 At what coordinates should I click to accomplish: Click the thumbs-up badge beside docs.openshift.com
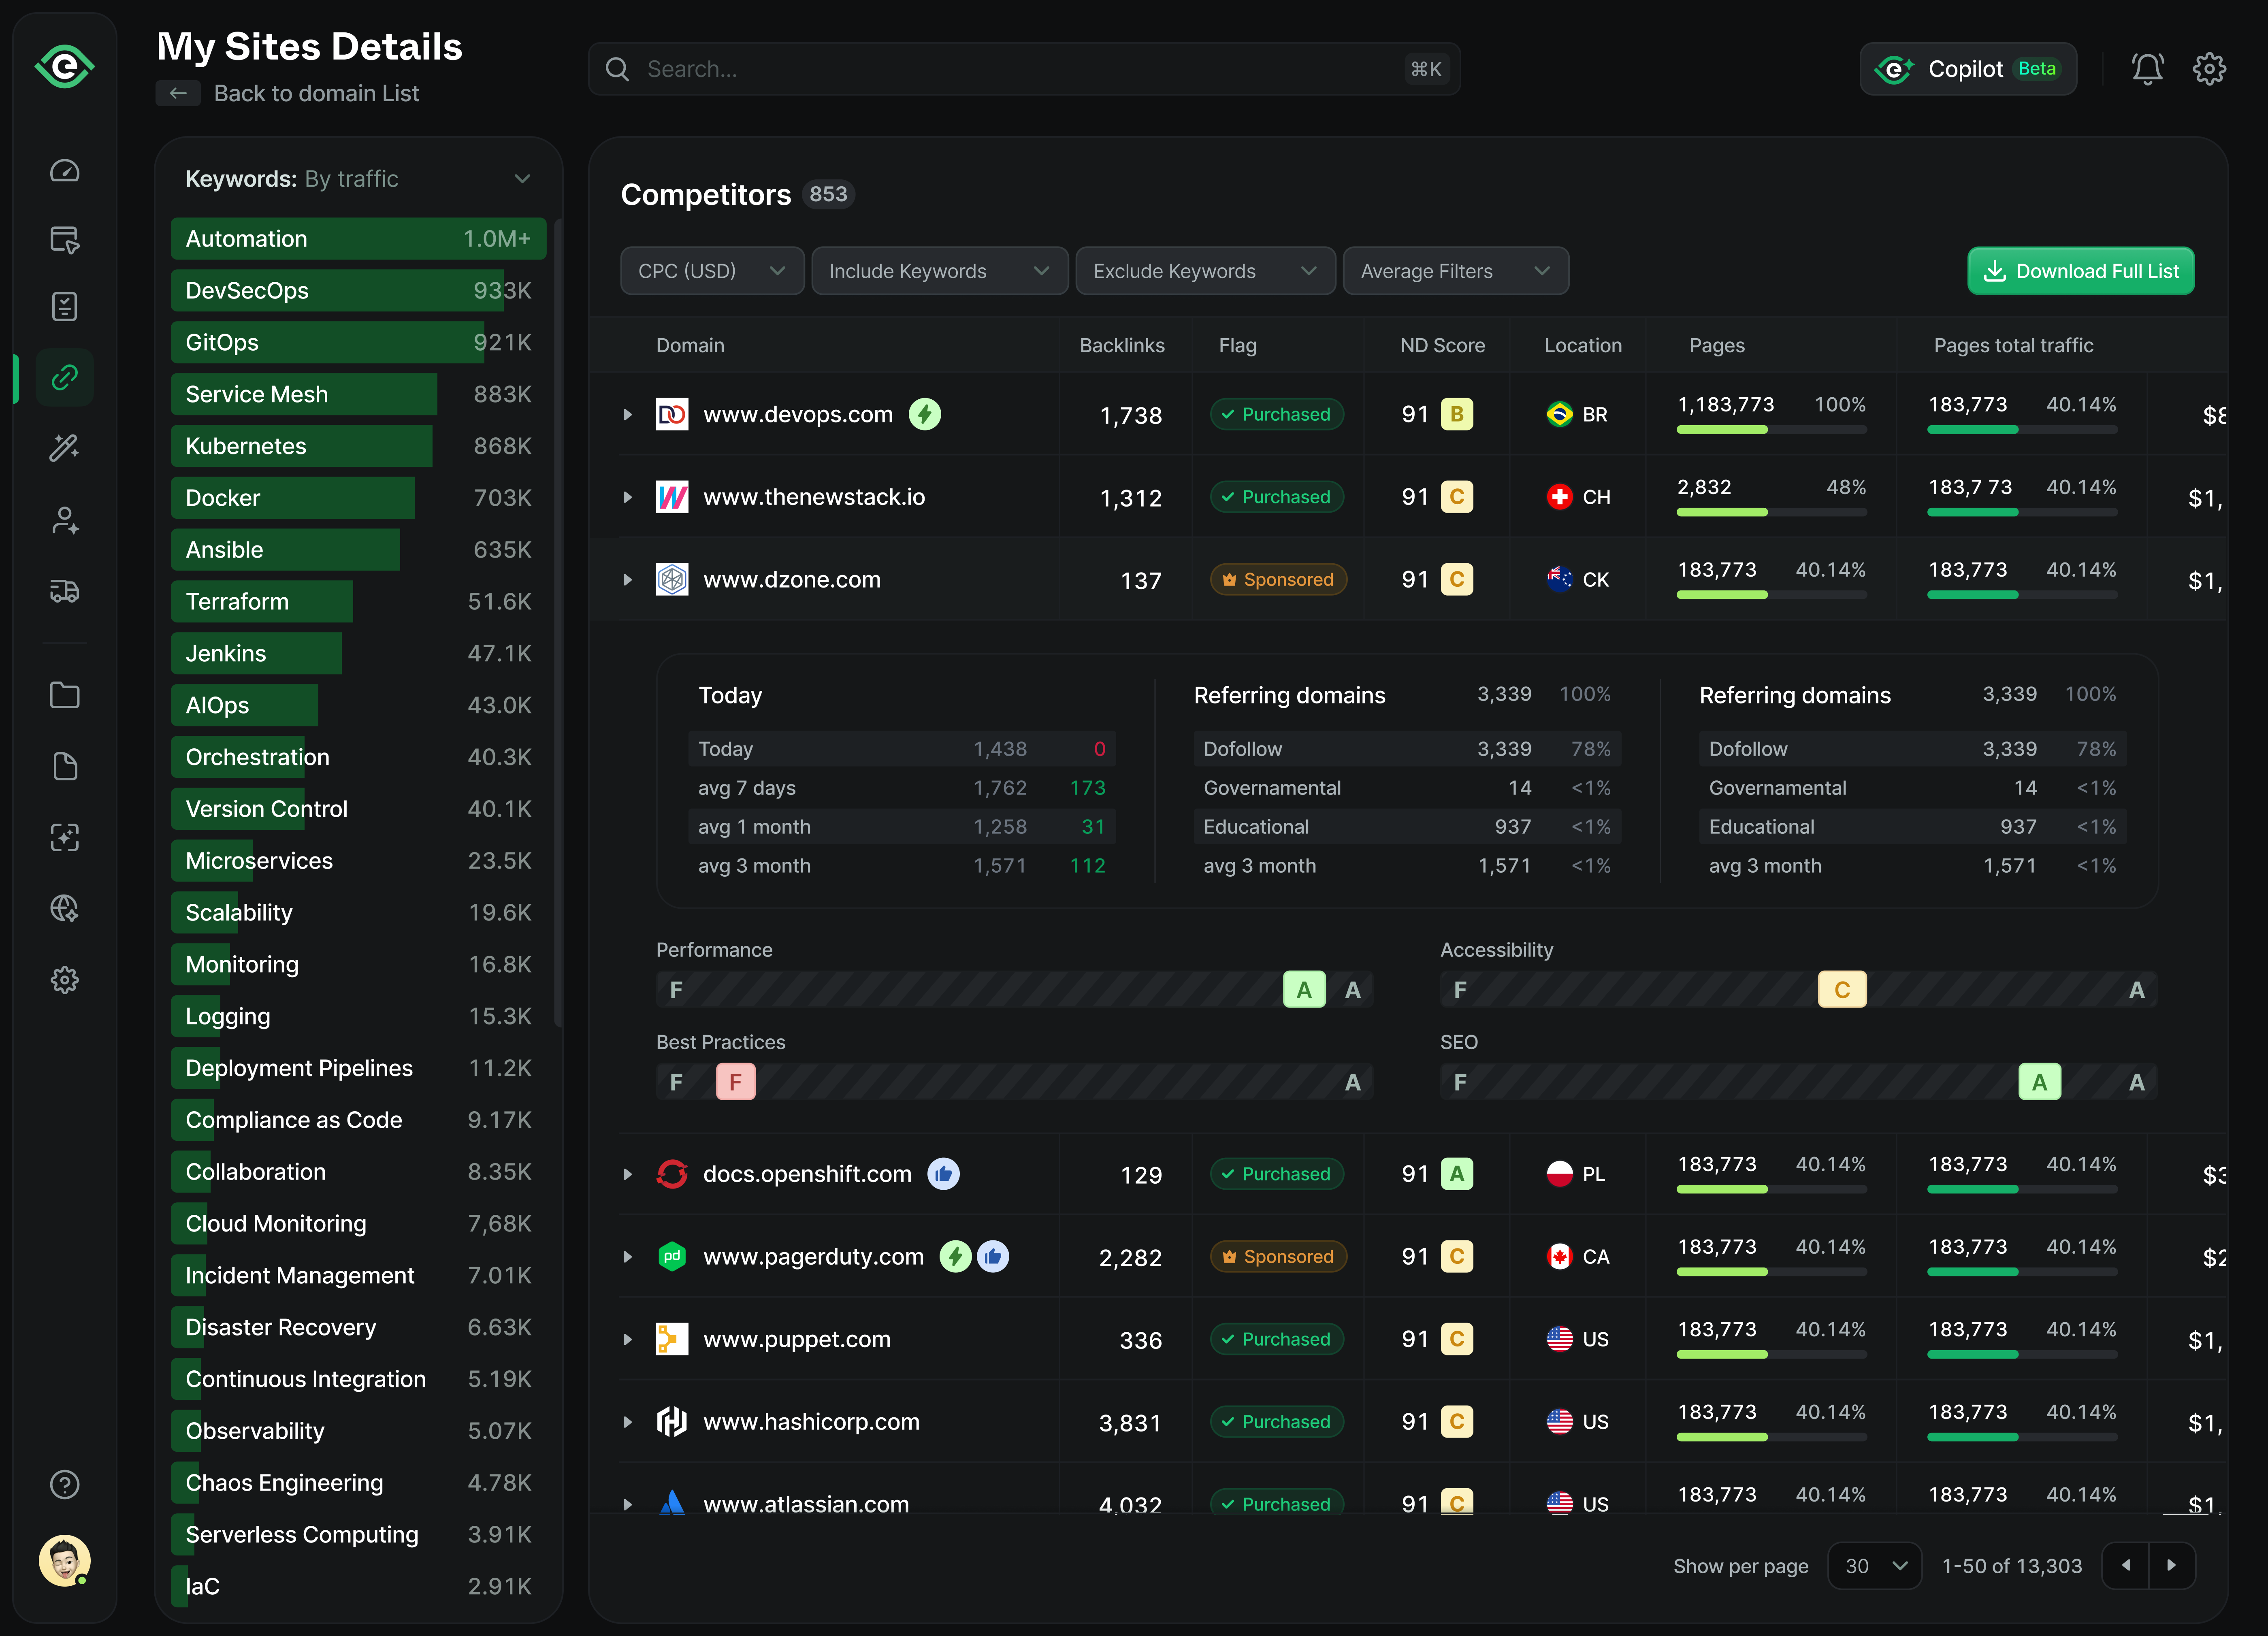[944, 1173]
